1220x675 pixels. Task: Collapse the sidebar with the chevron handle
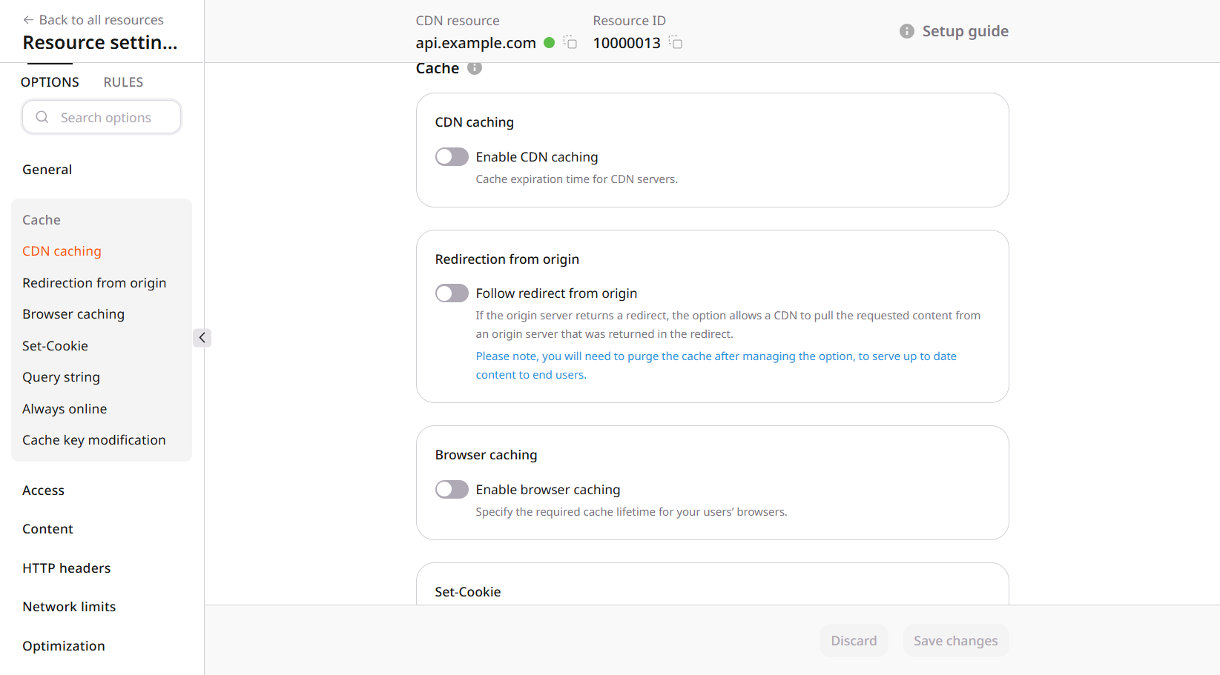coord(202,338)
